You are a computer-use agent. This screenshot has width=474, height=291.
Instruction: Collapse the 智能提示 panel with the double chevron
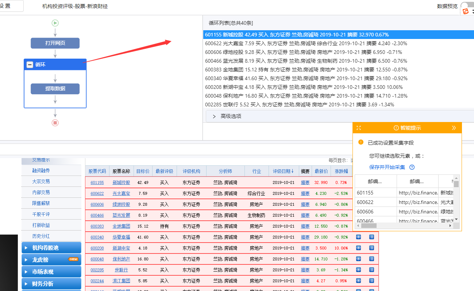[454, 128]
